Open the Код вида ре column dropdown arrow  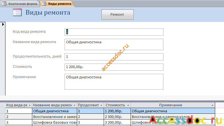click(x=30, y=105)
